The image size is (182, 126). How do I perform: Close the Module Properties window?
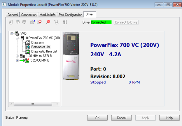point(177,5)
